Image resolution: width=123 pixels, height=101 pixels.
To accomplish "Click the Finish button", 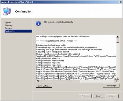I will (99, 96).
